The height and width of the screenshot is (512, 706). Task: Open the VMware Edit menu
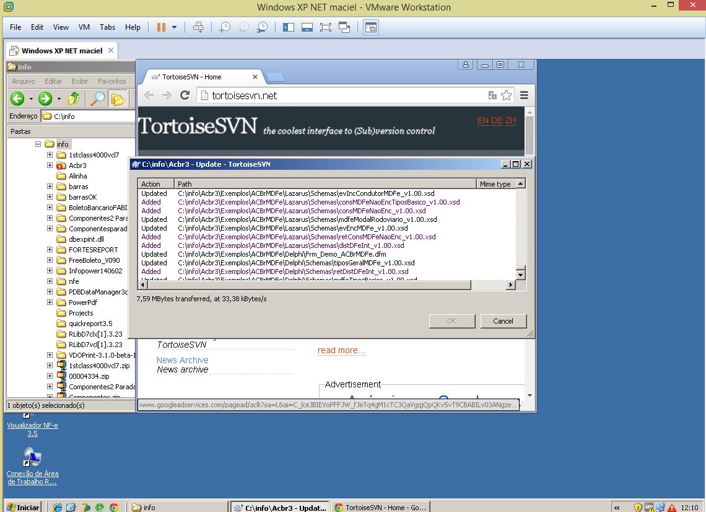(x=37, y=27)
